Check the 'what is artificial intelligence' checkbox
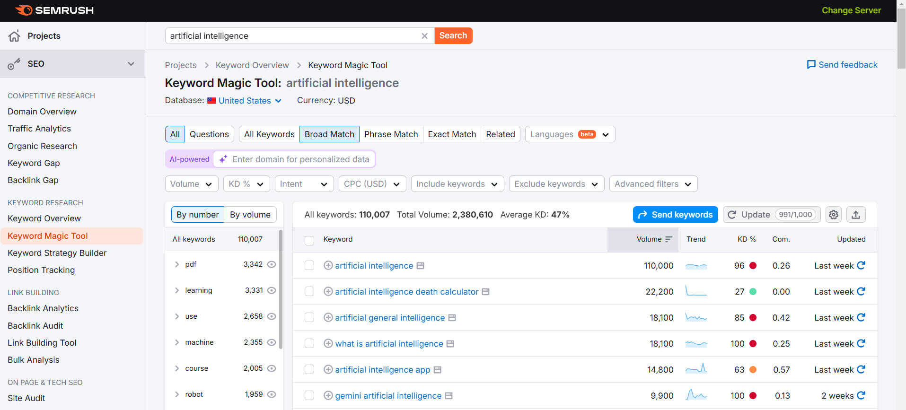Viewport: 906px width, 410px height. click(x=309, y=344)
